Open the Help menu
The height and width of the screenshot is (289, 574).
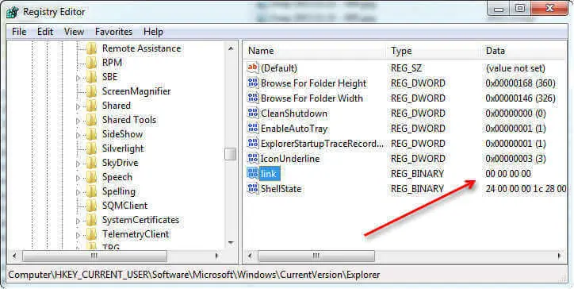pos(153,32)
